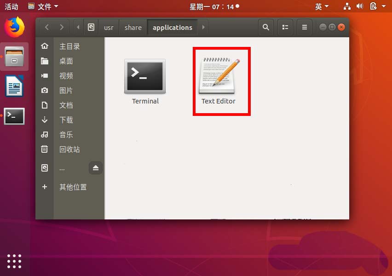This screenshot has width=392, height=276.
Task: Open the Terminal from the dock
Action: (14, 116)
